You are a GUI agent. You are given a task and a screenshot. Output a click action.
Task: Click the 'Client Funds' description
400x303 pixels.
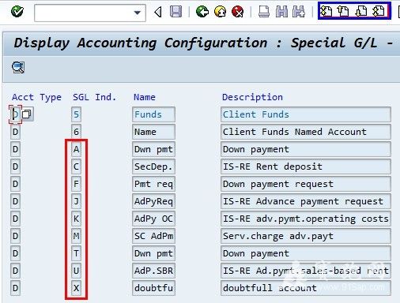pos(306,114)
